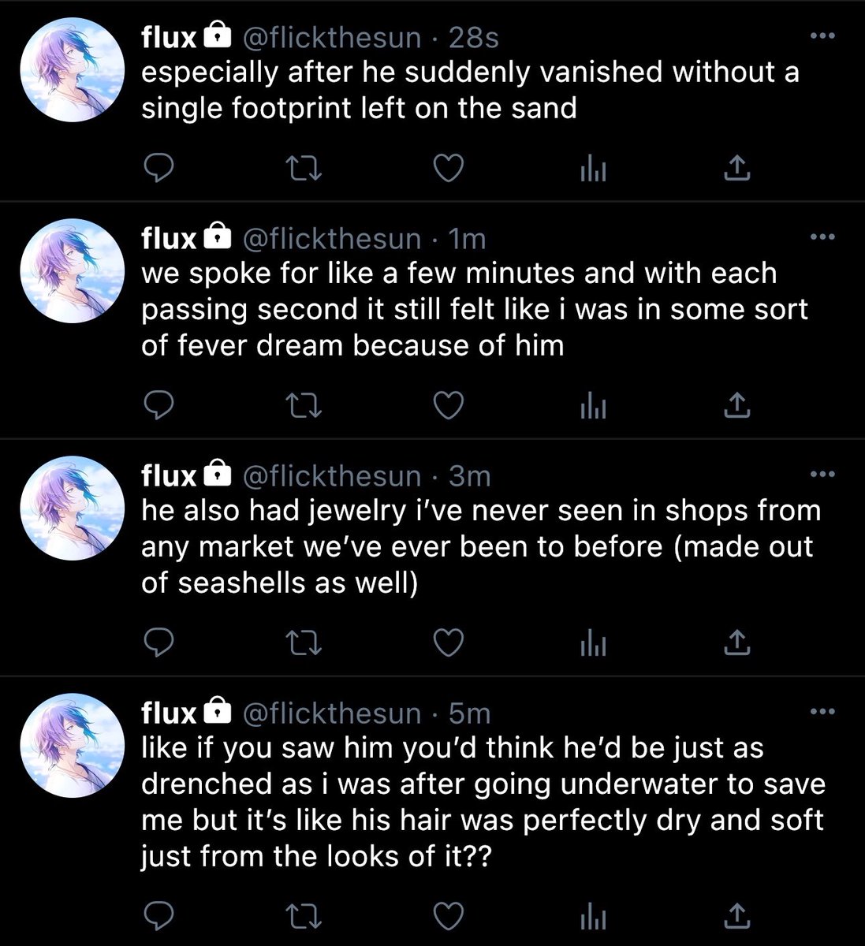Open more options menu on the 3m tweet
The height and width of the screenshot is (946, 865).
[x=822, y=475]
